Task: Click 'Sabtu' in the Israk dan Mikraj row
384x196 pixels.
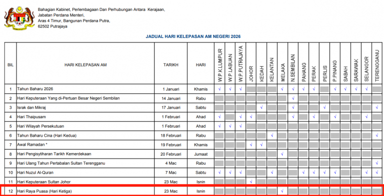Action: click(x=201, y=108)
